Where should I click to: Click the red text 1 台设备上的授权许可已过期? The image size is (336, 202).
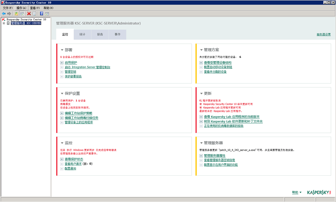pyautogui.click(x=77, y=57)
